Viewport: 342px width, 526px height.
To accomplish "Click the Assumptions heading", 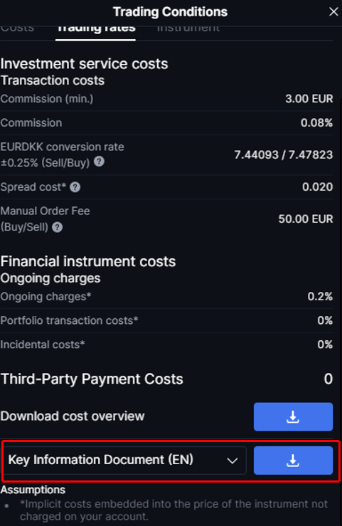I will click(x=33, y=490).
